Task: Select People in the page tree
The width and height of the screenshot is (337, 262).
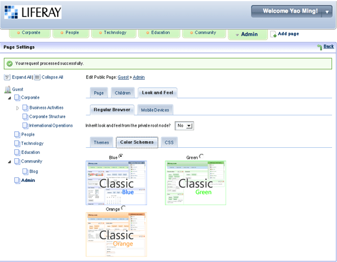Action: (x=28, y=135)
